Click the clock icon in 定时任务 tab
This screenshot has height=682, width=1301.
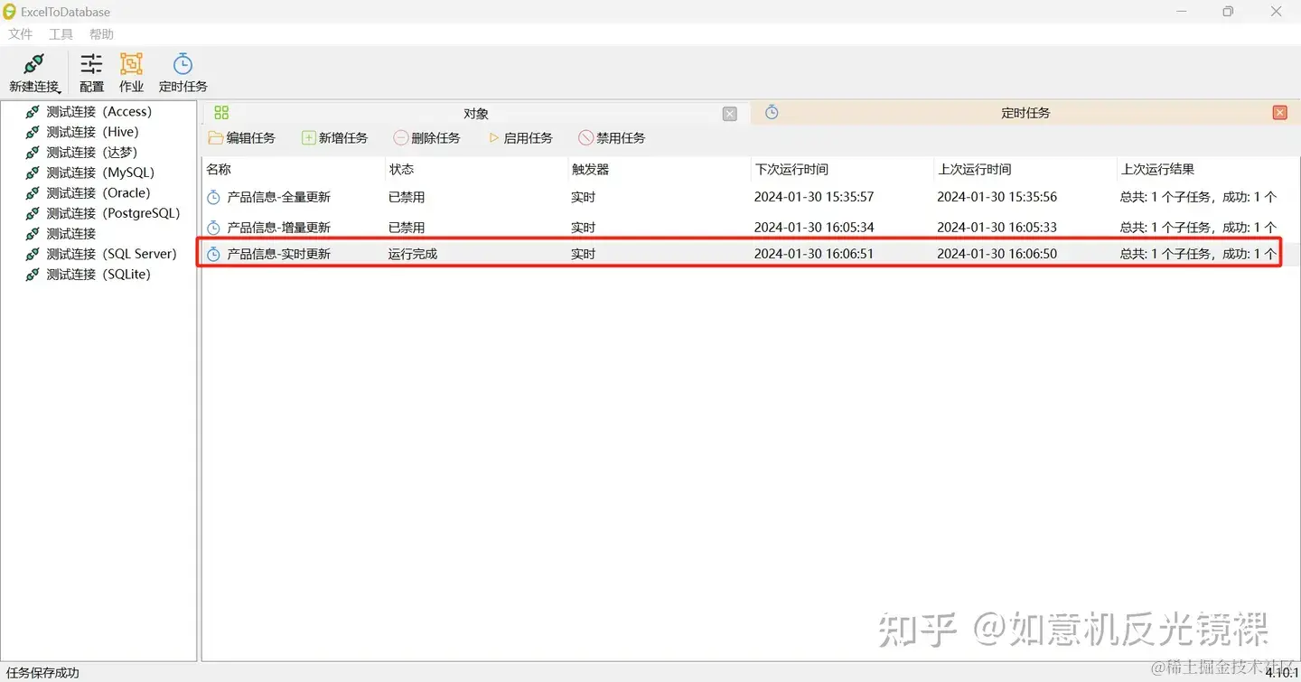pos(772,113)
